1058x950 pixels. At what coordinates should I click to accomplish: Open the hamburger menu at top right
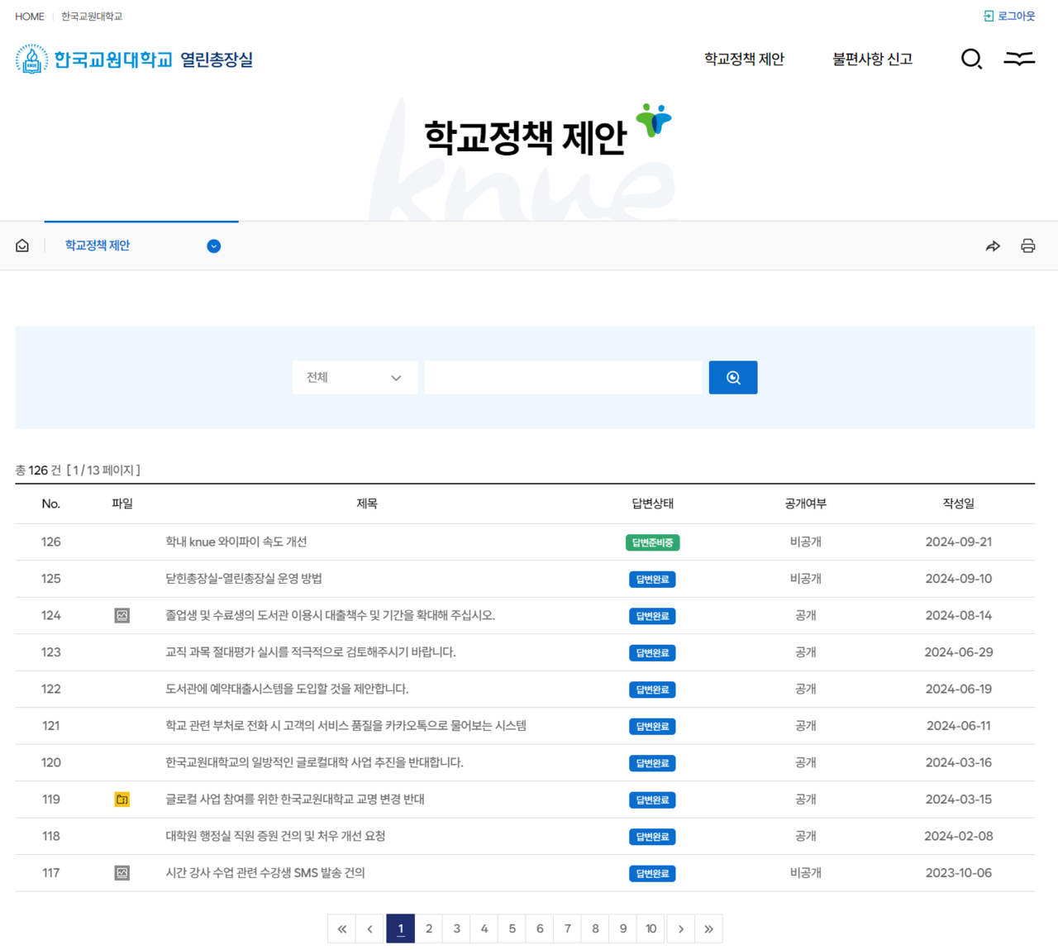(x=1019, y=59)
